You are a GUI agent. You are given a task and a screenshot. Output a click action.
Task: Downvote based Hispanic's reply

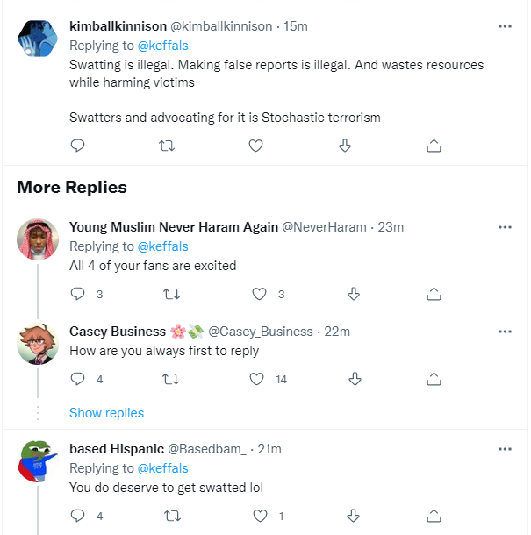point(355,516)
